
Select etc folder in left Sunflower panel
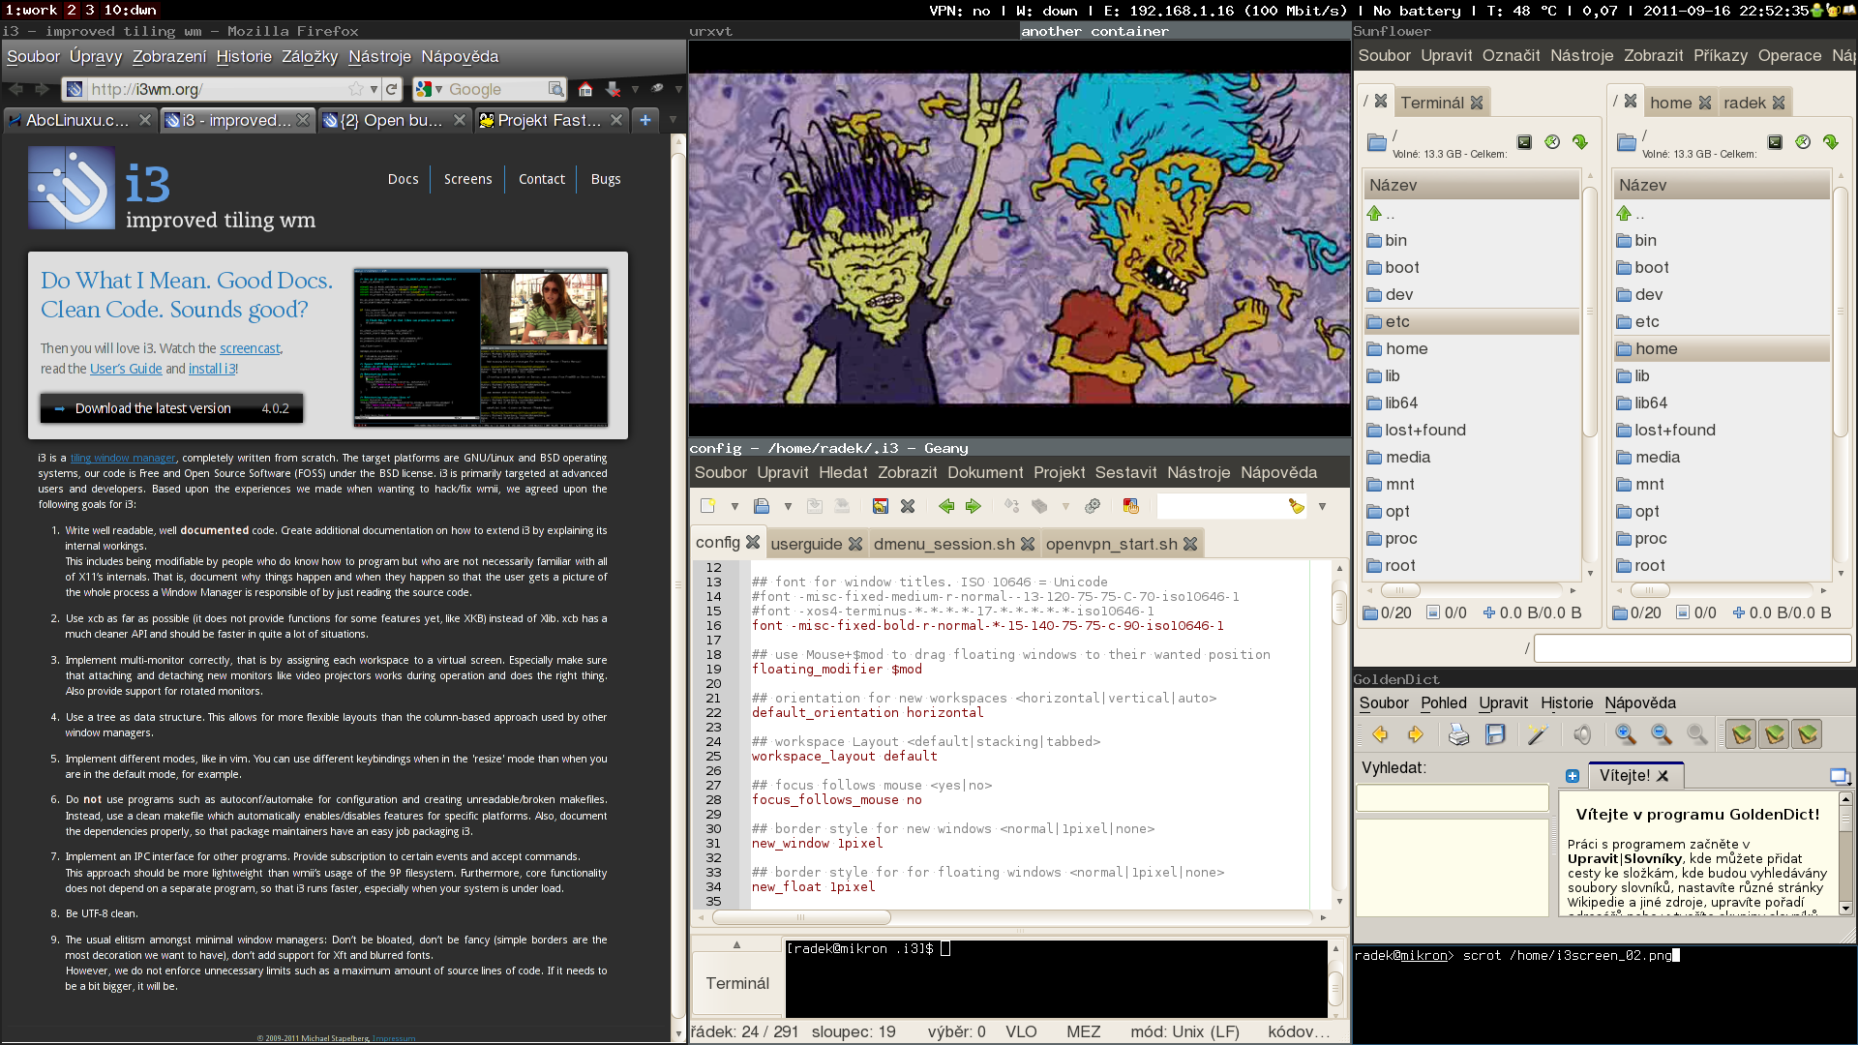tap(1471, 322)
